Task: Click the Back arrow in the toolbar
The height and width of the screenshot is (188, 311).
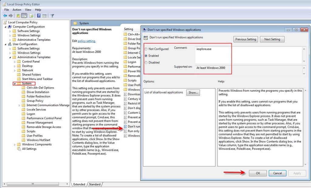Action: (x=5, y=16)
